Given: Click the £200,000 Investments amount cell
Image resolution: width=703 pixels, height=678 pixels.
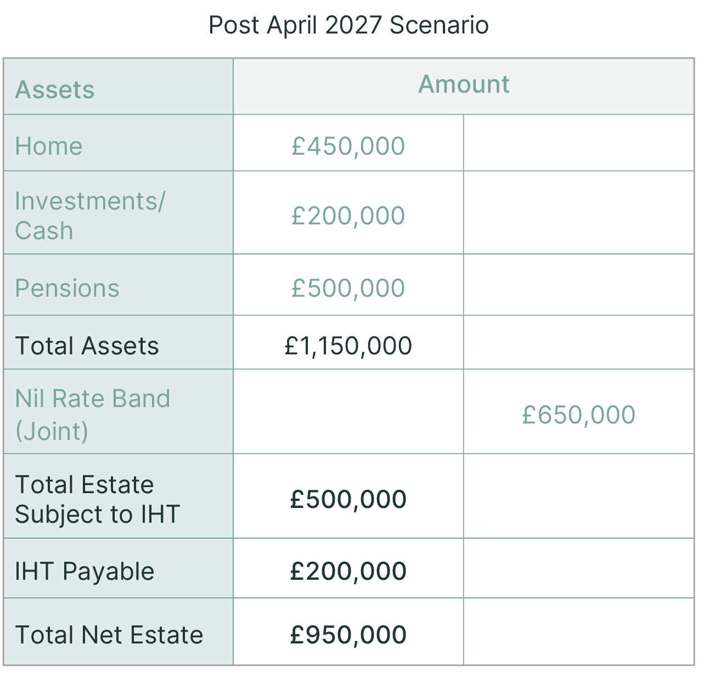Looking at the screenshot, I should pyautogui.click(x=348, y=216).
